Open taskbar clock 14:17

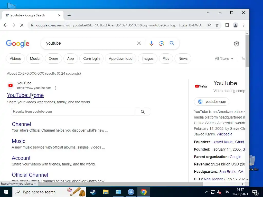240,192
